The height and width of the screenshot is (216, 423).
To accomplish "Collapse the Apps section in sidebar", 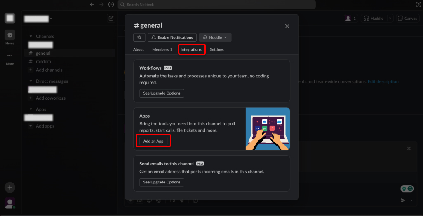I will point(31,109).
